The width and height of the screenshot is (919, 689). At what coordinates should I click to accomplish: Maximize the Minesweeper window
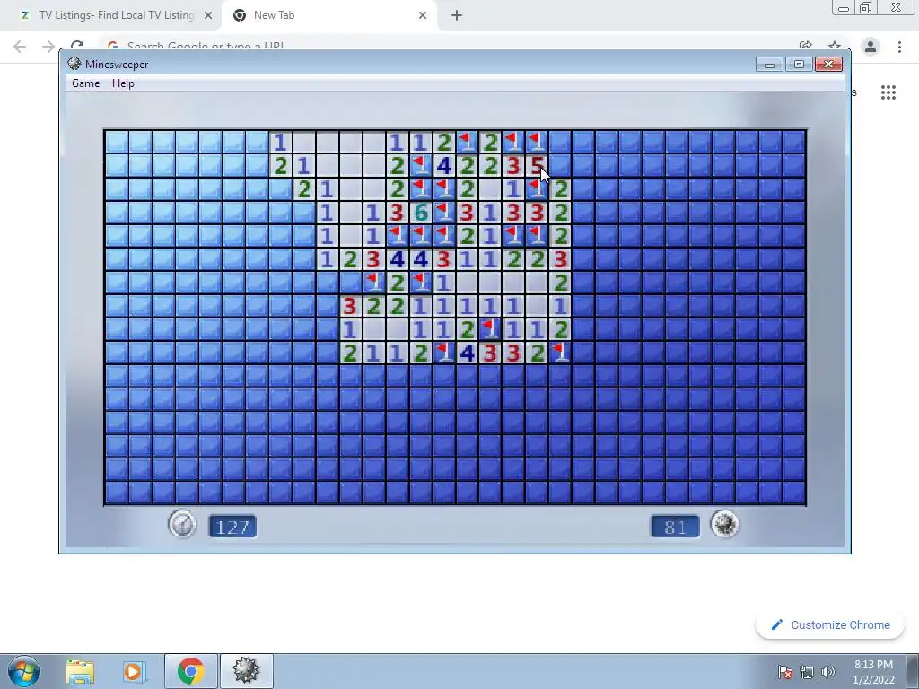pyautogui.click(x=799, y=64)
